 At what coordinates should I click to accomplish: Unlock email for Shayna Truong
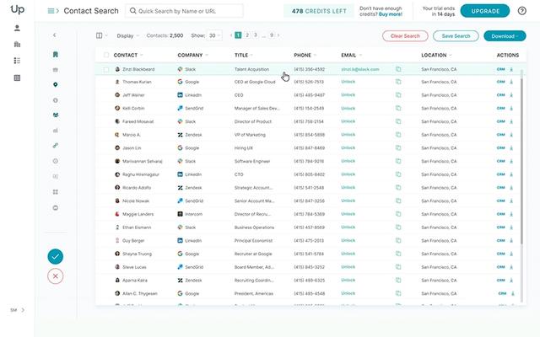(348, 254)
